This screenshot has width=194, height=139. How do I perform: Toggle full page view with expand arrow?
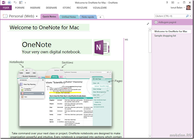[x=148, y=24]
